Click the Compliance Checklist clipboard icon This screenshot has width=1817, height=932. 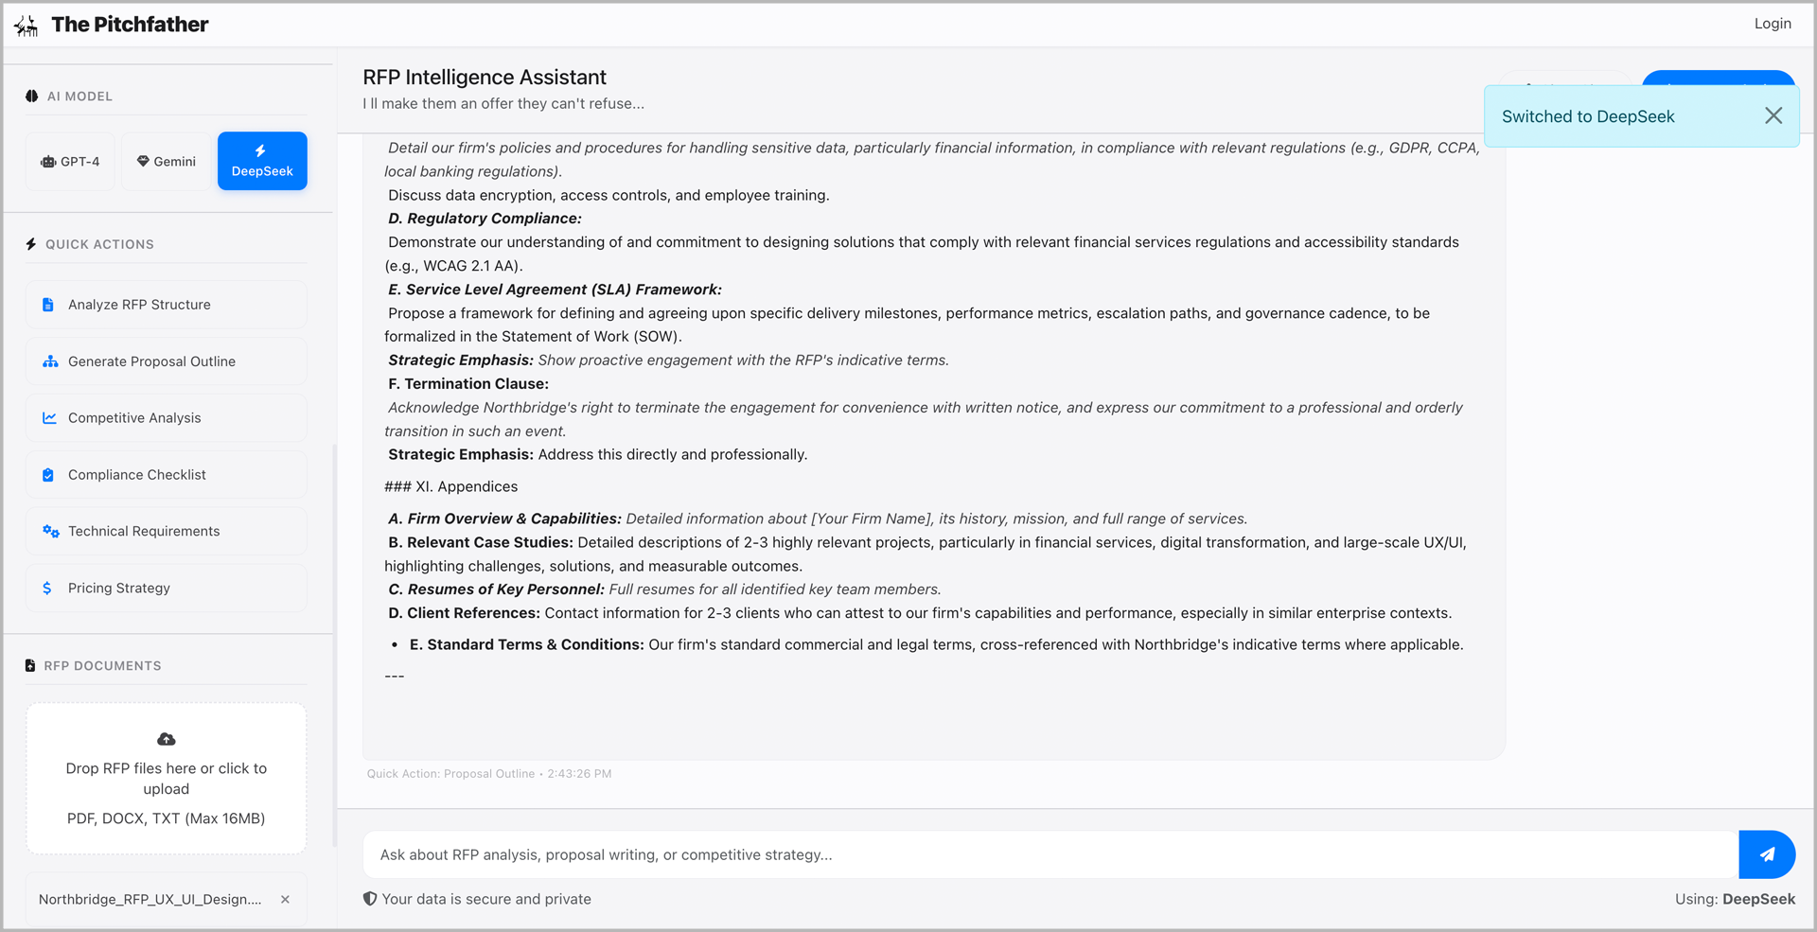(x=48, y=475)
